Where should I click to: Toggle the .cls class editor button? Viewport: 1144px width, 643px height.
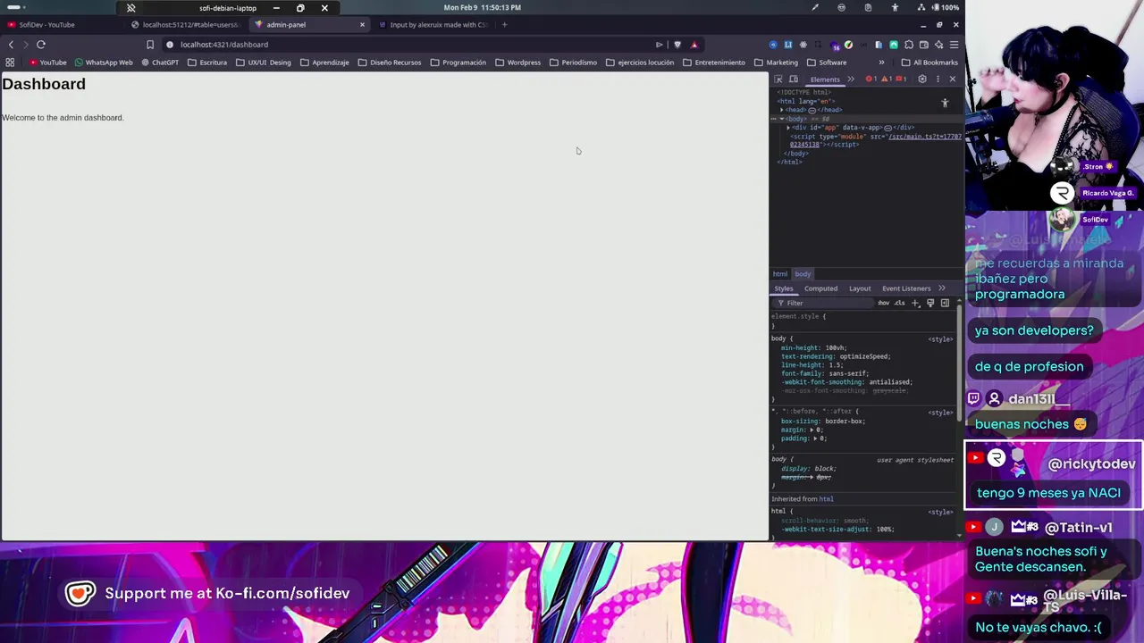[x=900, y=304]
